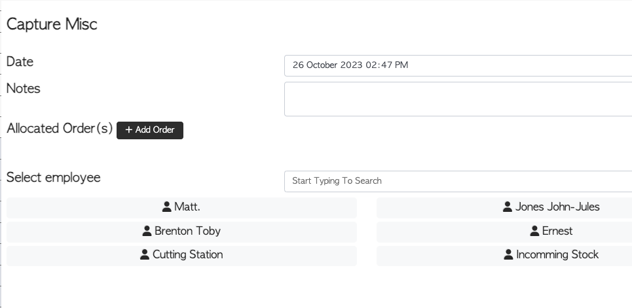Click the Select employee label
This screenshot has width=632, height=308.
click(x=53, y=178)
